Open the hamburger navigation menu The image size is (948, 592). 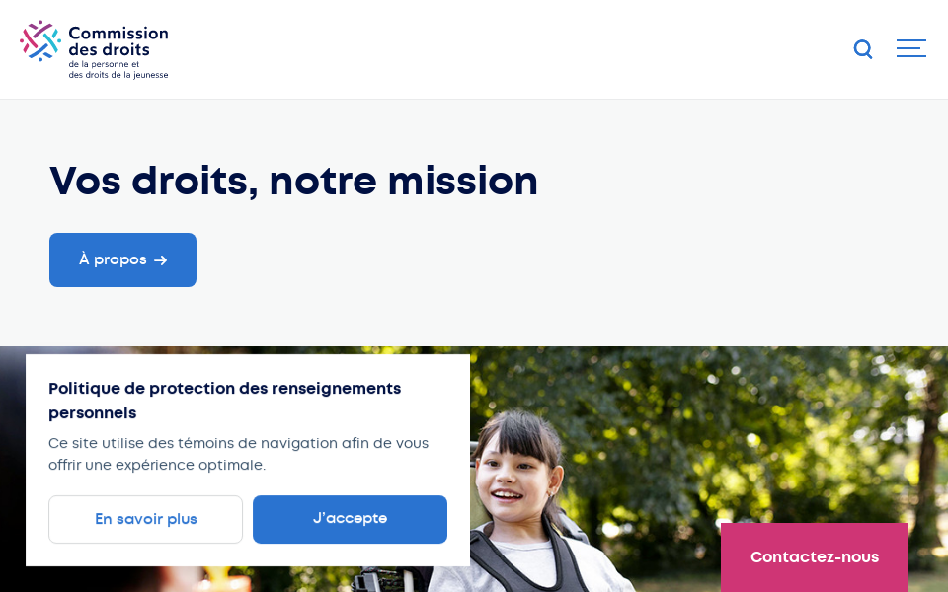[x=911, y=48]
